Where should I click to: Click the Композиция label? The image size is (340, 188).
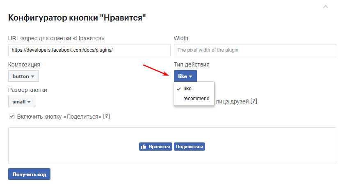click(24, 64)
